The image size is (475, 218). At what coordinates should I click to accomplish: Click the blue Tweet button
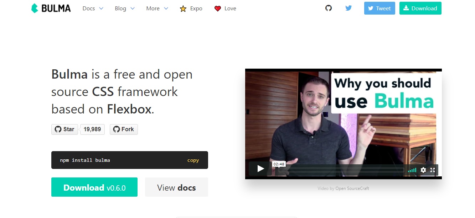click(380, 8)
